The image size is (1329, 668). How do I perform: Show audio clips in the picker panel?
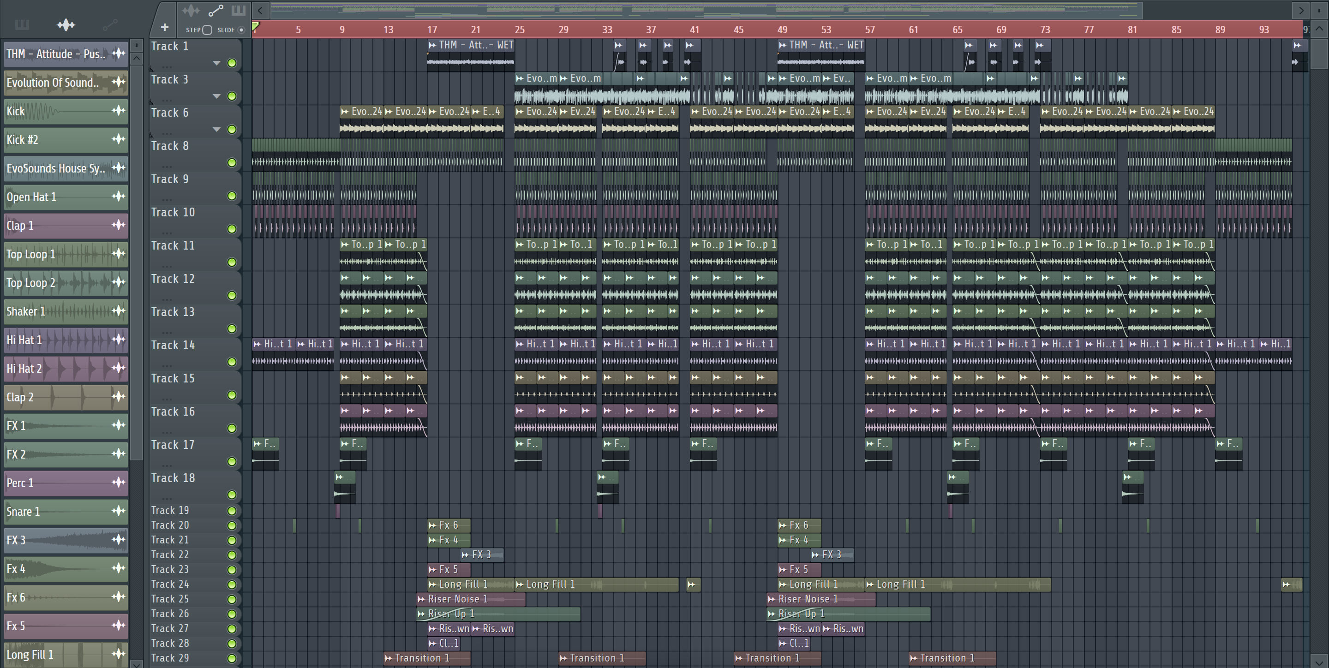66,24
